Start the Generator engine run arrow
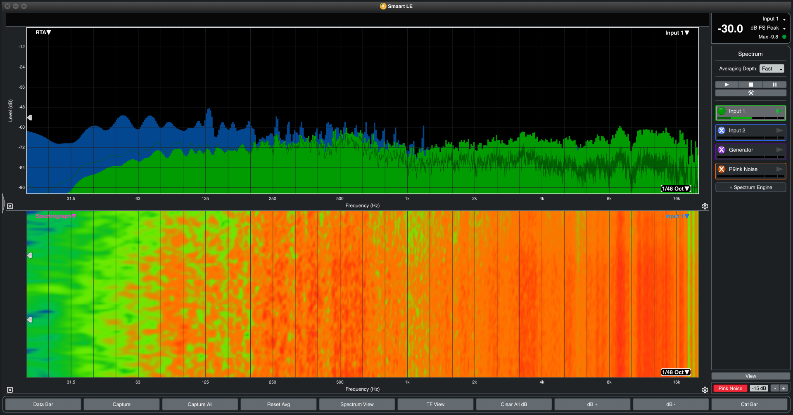Screen dimensions: 793x415 [x=779, y=150]
